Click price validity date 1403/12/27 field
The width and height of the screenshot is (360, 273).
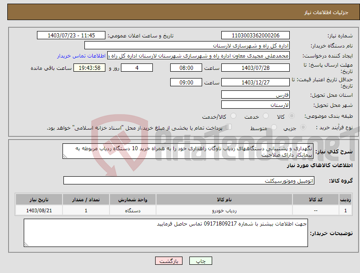[x=256, y=82]
